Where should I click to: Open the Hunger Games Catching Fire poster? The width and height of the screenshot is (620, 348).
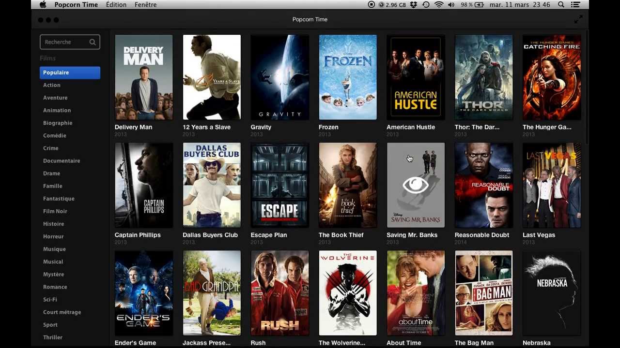tap(552, 77)
